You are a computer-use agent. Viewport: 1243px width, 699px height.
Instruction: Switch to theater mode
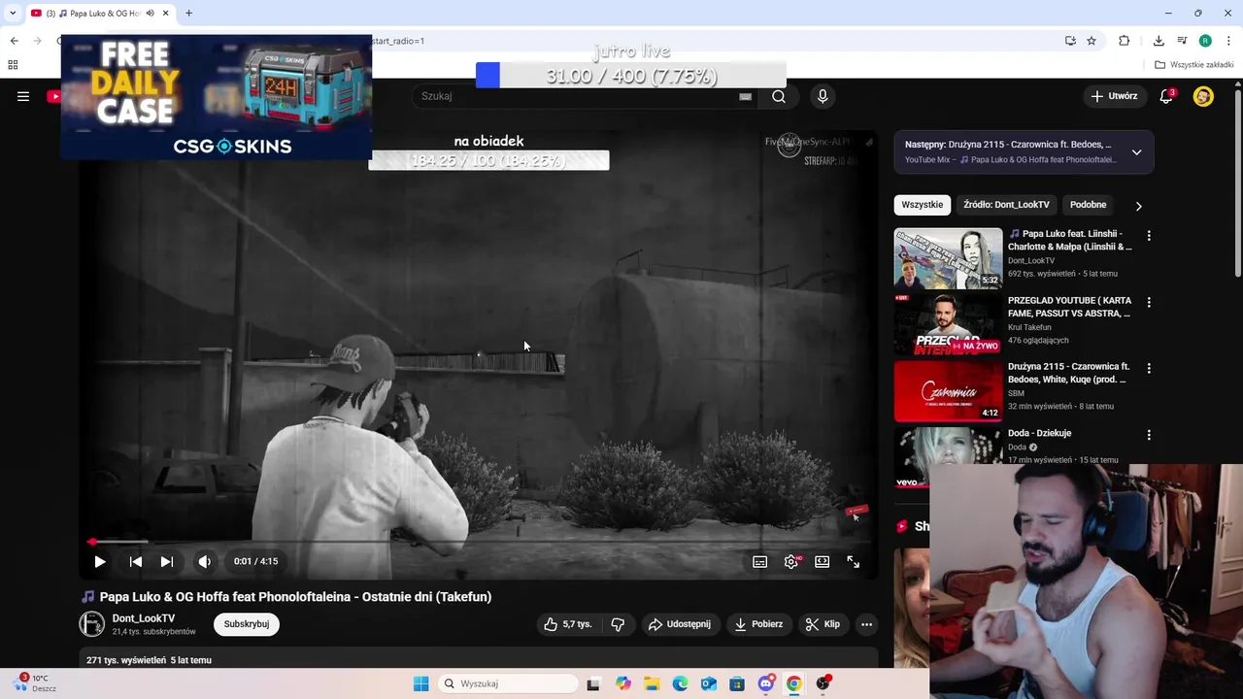click(823, 561)
